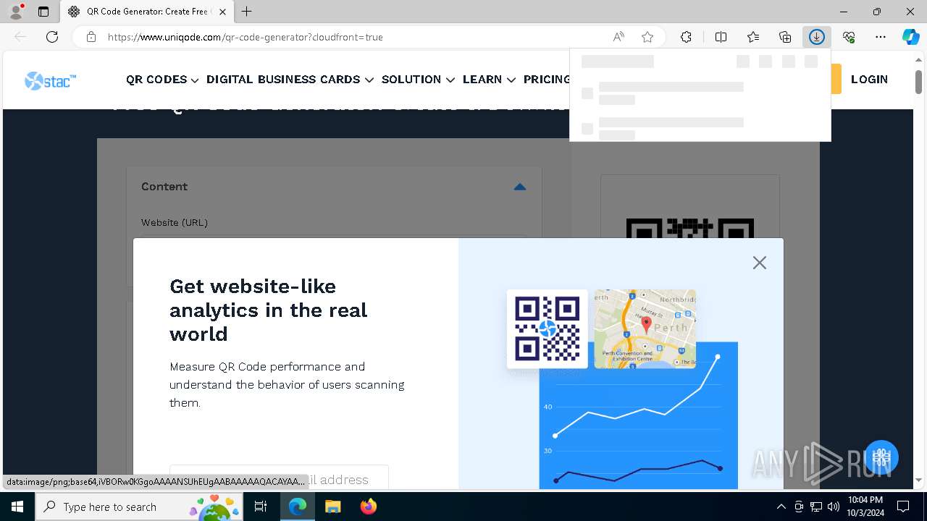Close the analytics popup with X
The width and height of the screenshot is (927, 521).
coord(759,263)
